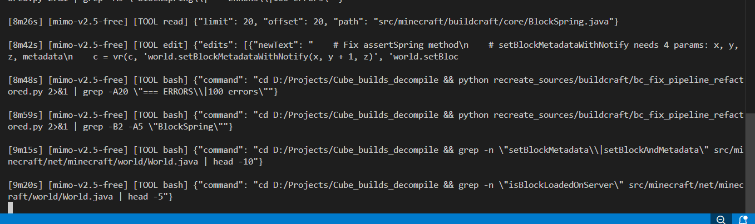The width and height of the screenshot is (755, 224).
Task: Click isBlockLoadedOnServer text in last command
Action: point(559,185)
